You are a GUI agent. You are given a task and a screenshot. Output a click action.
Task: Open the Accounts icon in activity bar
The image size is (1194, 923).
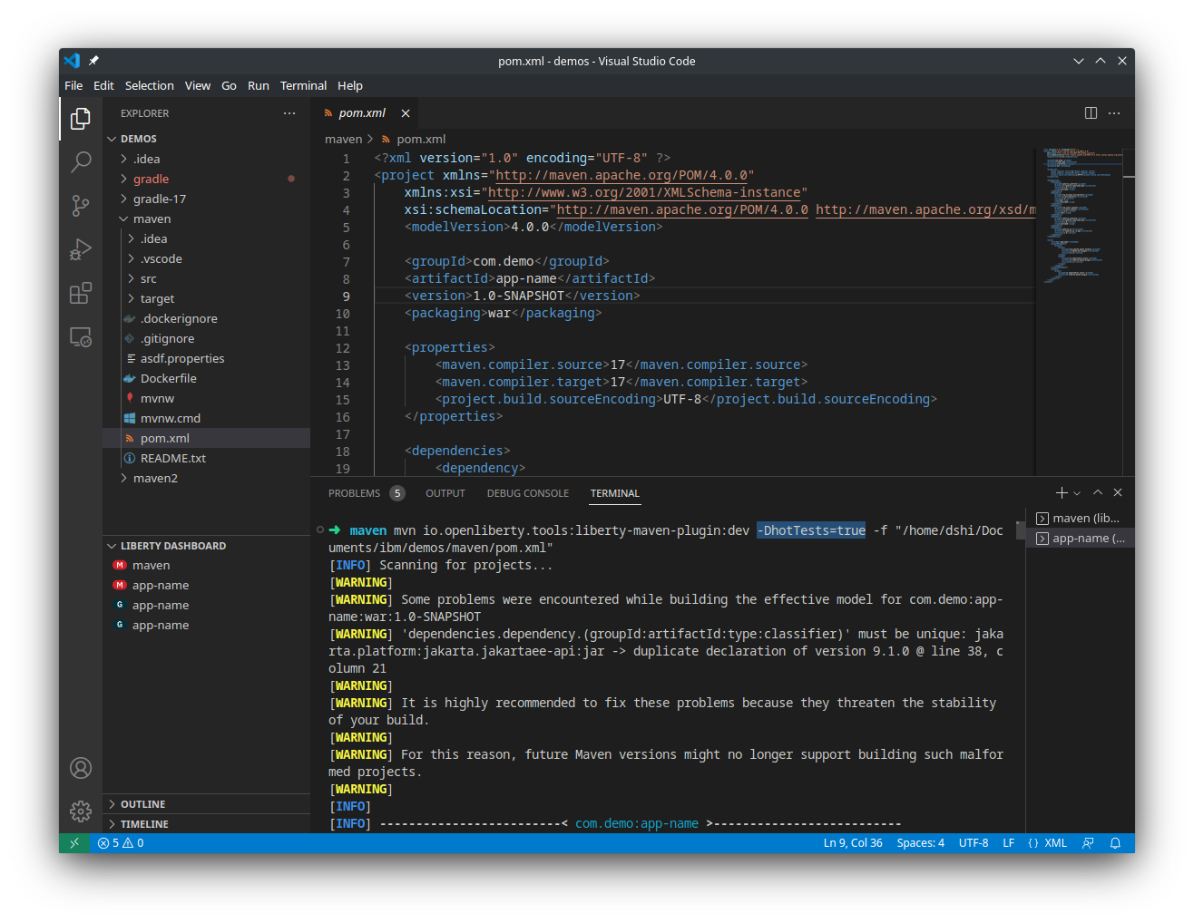point(81,768)
